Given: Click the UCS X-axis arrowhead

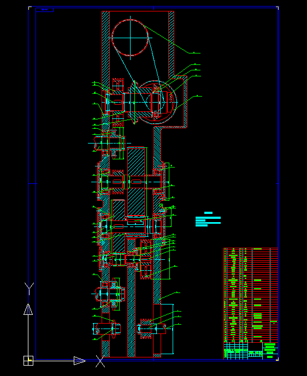Looking at the screenshot, I should point(80,361).
